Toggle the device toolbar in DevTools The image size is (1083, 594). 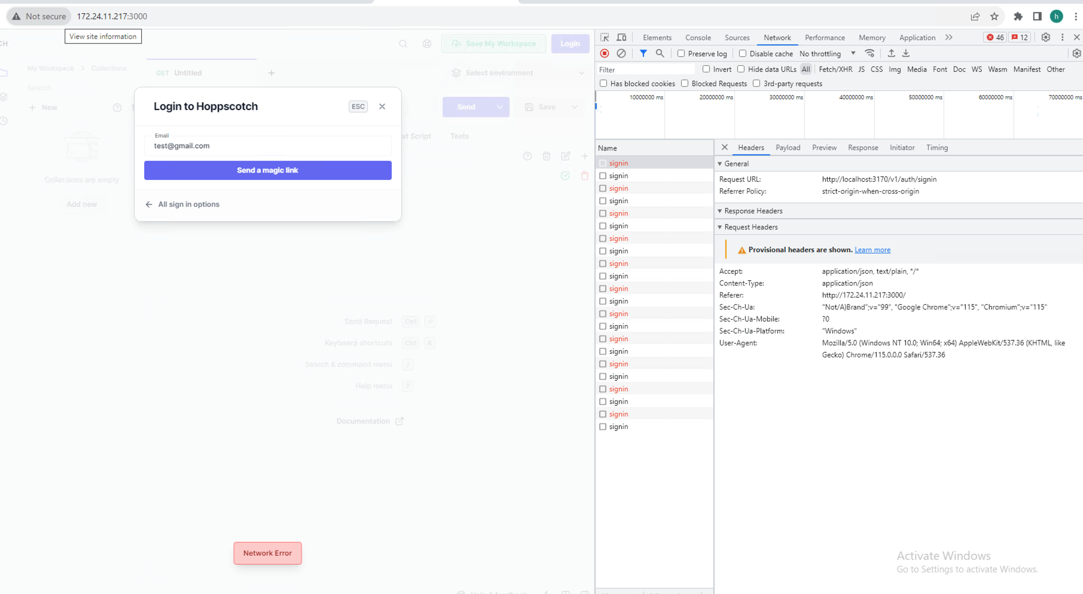click(x=621, y=37)
